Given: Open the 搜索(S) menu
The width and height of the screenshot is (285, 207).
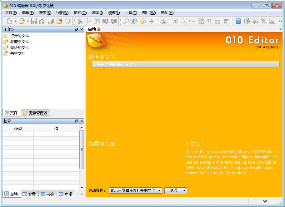Looking at the screenshot, I should point(45,13).
